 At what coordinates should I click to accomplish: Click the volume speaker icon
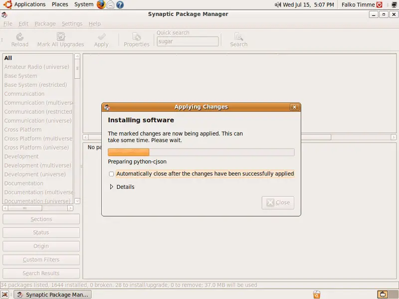point(278,4)
